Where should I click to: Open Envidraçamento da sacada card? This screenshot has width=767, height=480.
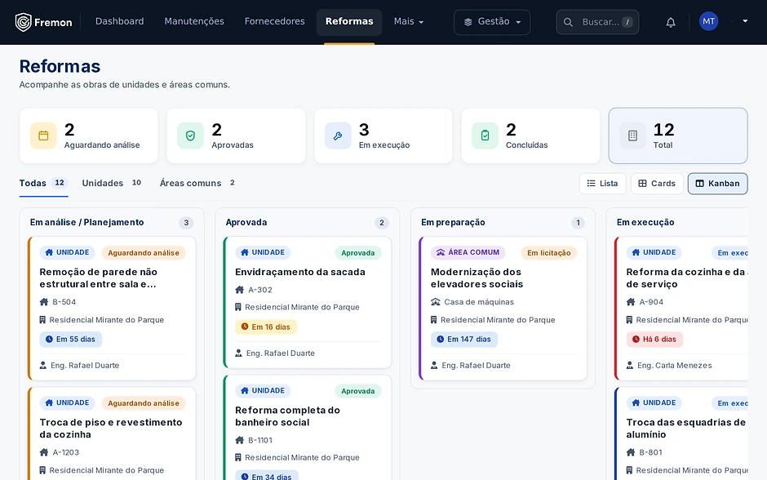308,302
